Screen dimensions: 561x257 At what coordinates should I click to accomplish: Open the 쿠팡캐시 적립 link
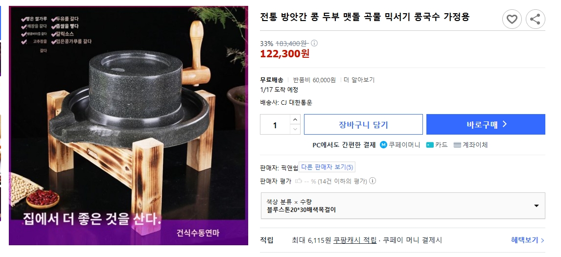click(355, 240)
